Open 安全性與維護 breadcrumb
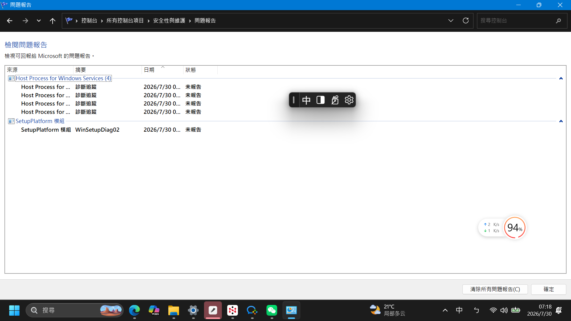This screenshot has width=571, height=321. pos(169,21)
